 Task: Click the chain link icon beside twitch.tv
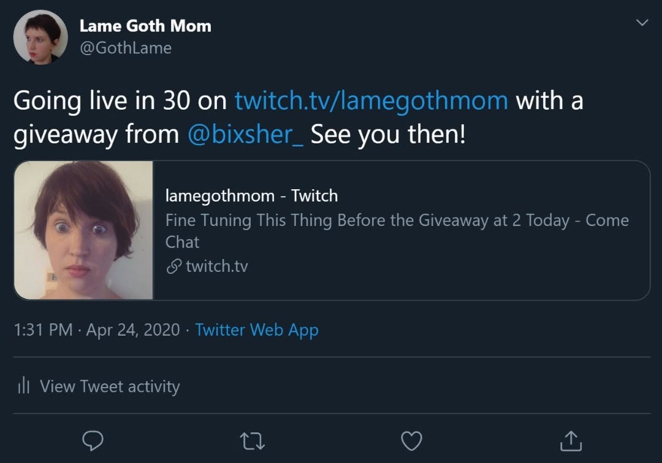174,266
